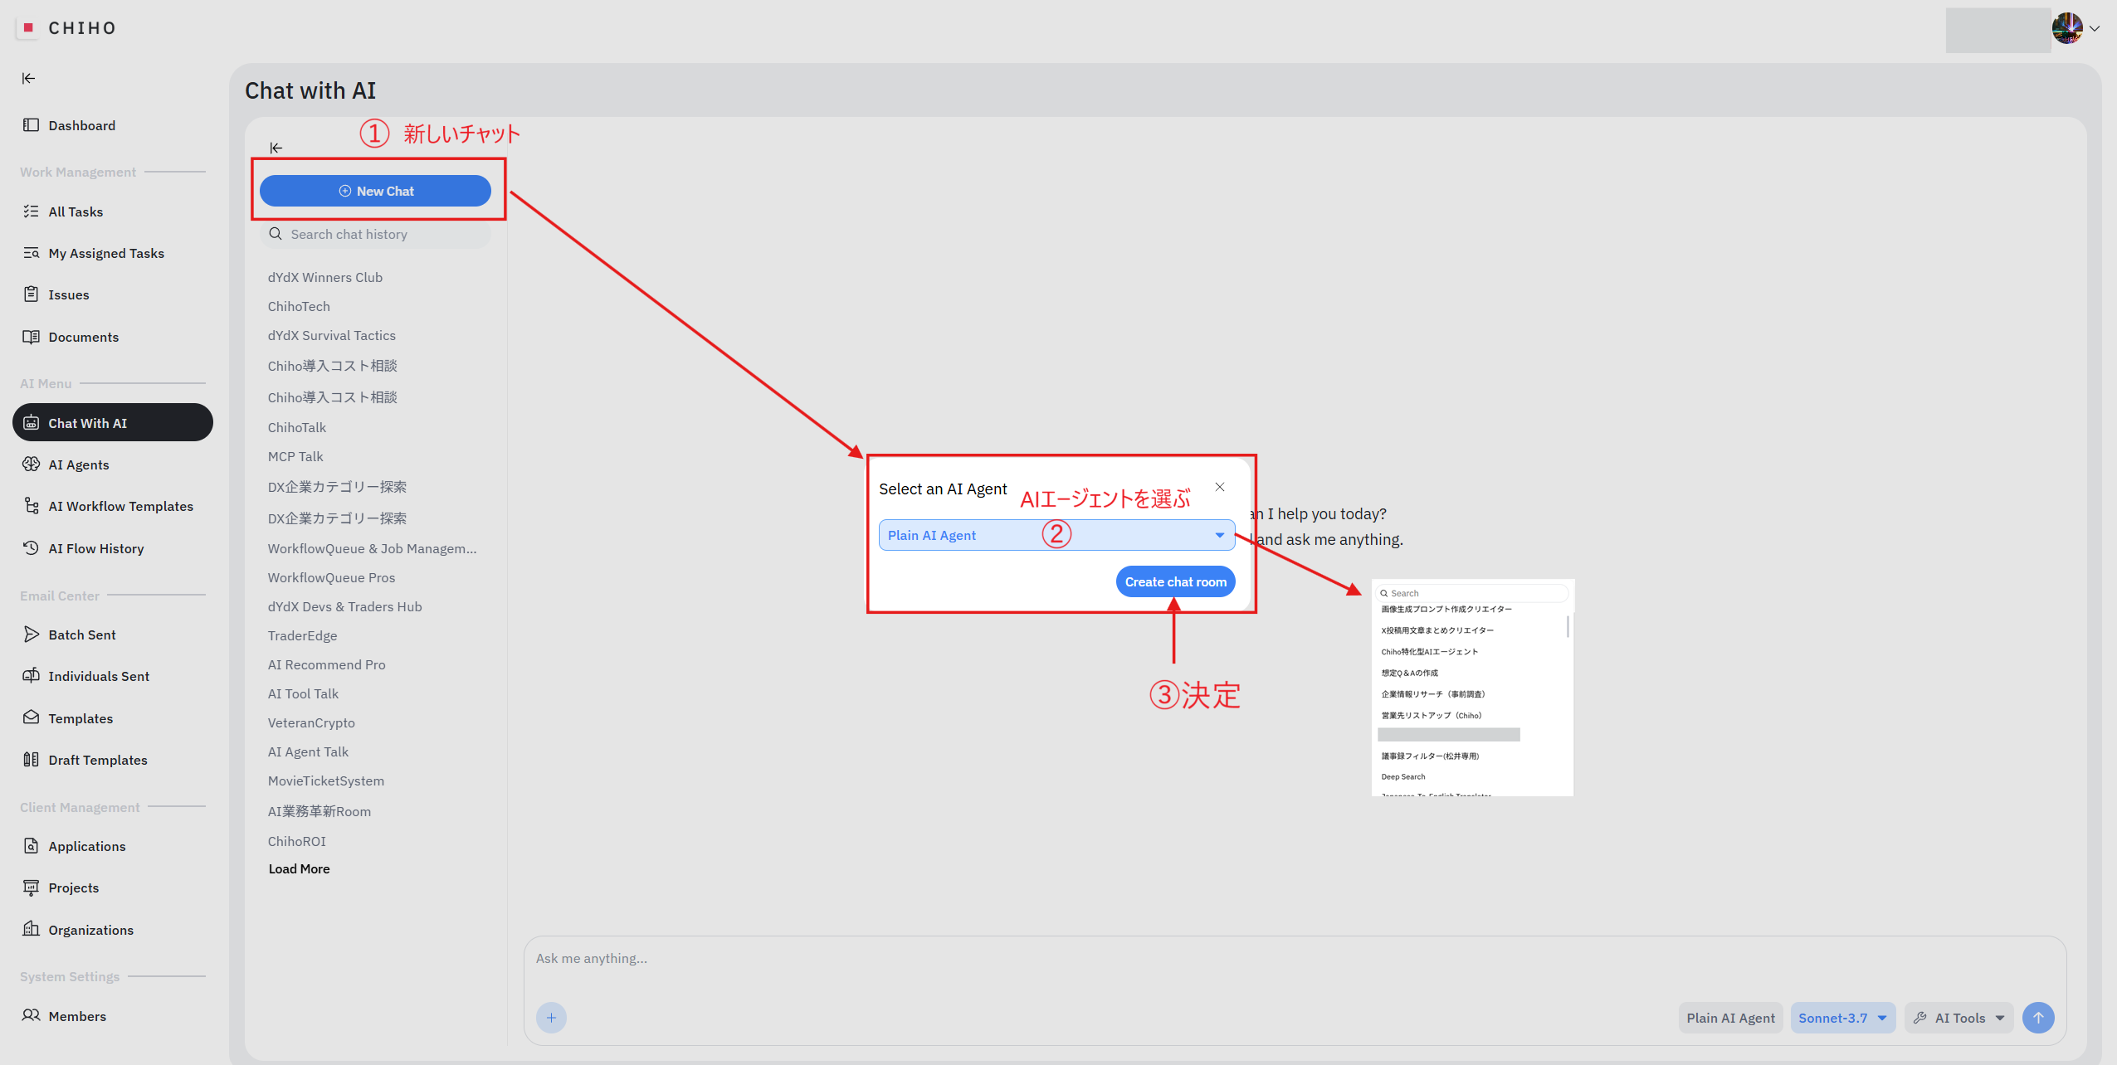Close the Select an AI Agent dialog
This screenshot has width=2117, height=1065.
(1220, 487)
